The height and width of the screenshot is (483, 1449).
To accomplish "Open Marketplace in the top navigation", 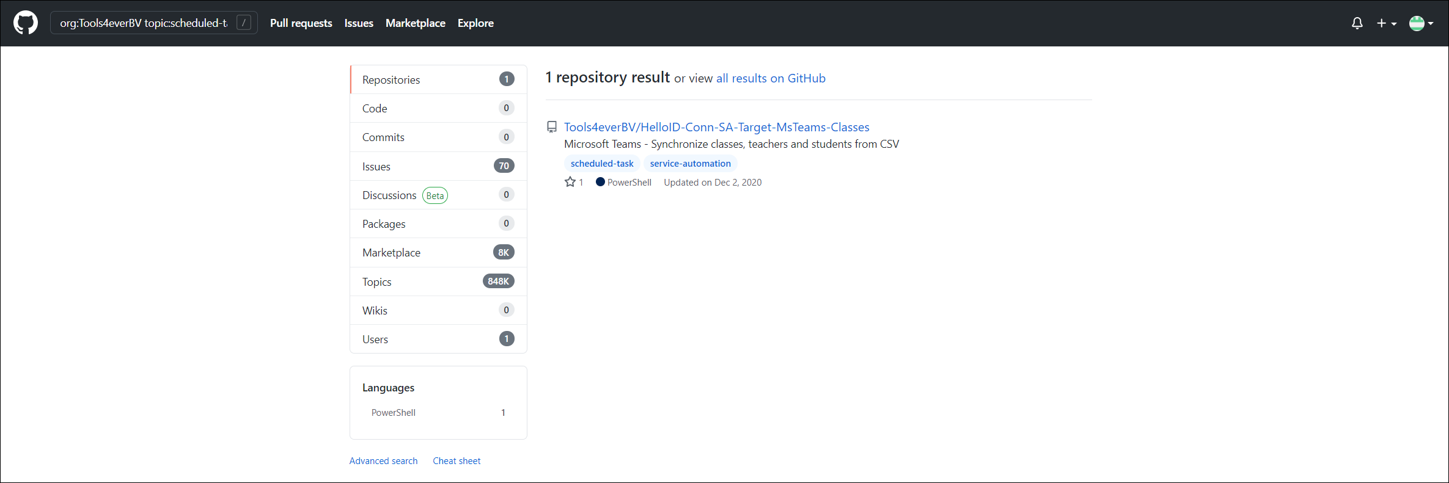I will [x=416, y=23].
